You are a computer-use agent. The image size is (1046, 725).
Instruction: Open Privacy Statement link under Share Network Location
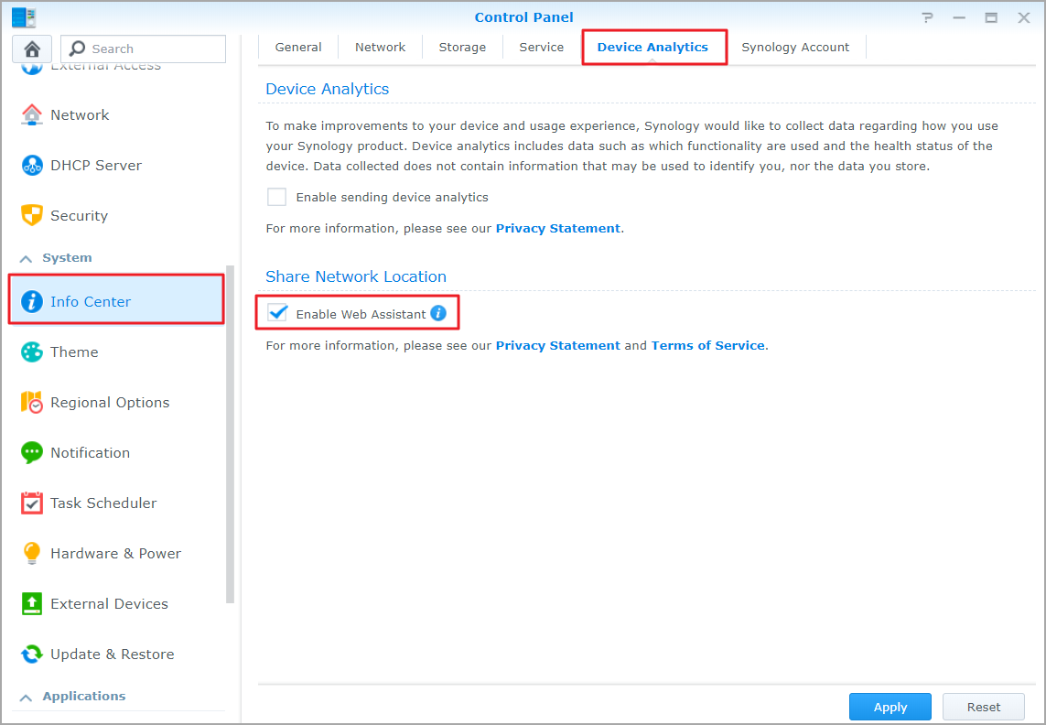point(557,346)
